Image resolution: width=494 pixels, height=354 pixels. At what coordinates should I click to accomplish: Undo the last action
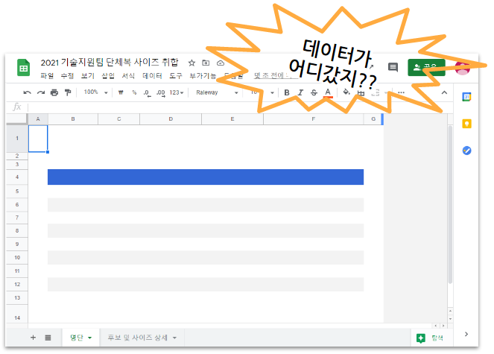tap(28, 92)
